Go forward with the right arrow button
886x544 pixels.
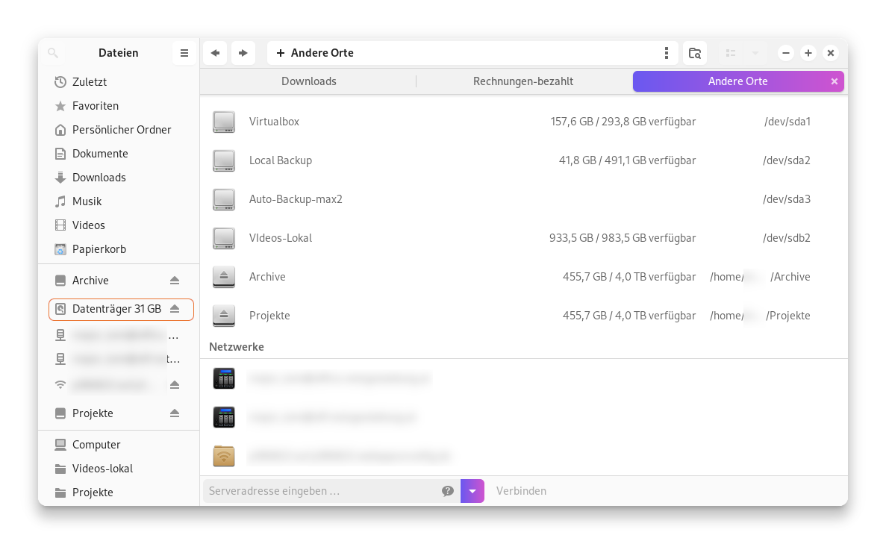(x=243, y=53)
